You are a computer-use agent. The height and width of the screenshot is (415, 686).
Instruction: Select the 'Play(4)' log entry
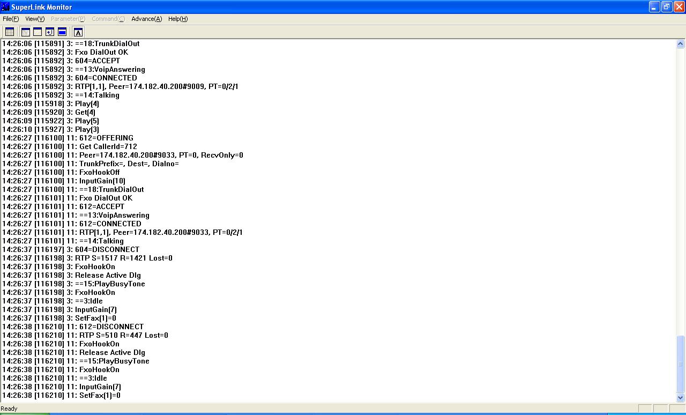(x=50, y=103)
